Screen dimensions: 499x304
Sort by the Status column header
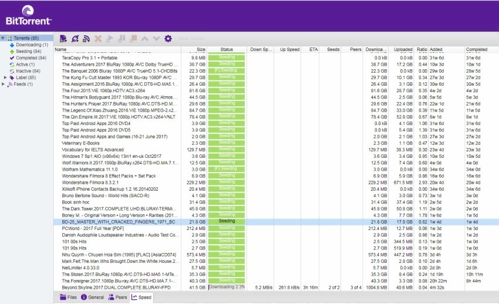227,50
